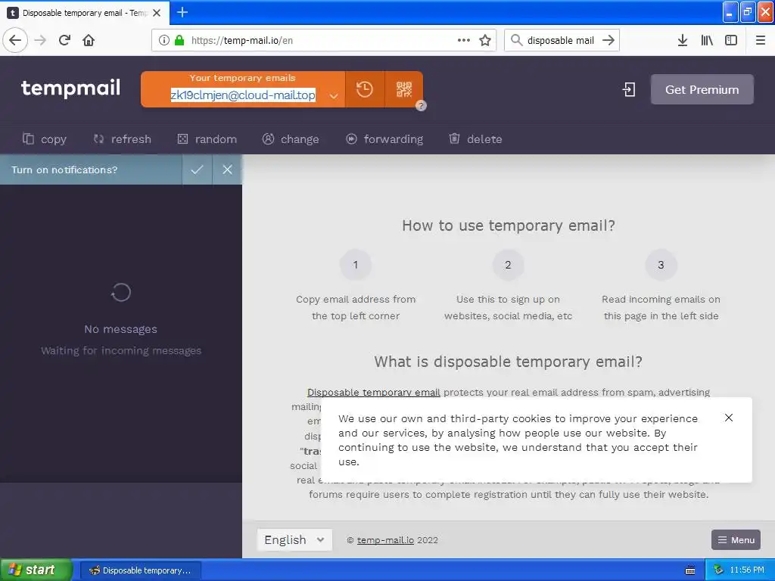The width and height of the screenshot is (775, 581).
Task: Accept notifications with the checkmark
Action: coord(198,169)
